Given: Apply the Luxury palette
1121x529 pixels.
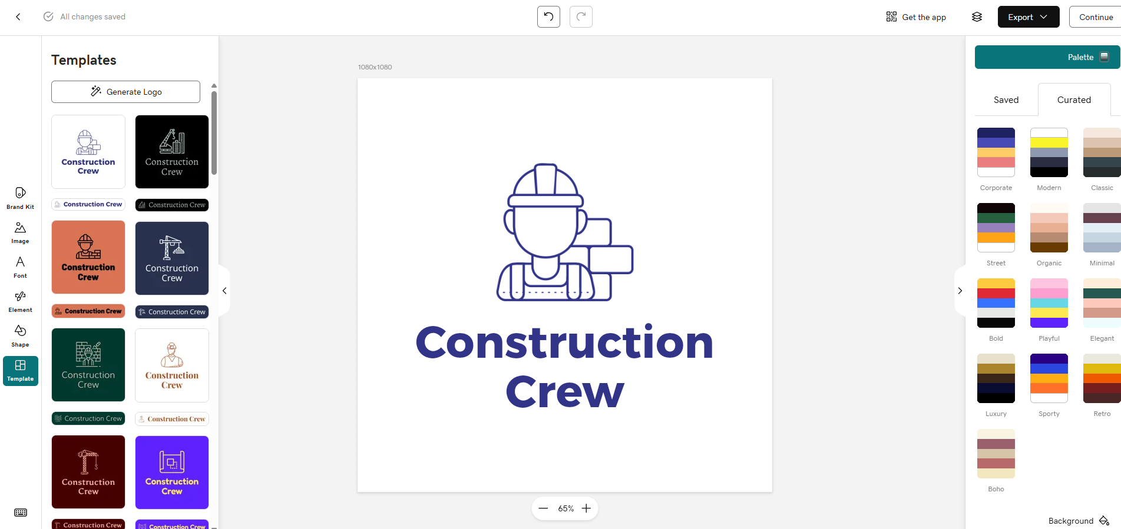Looking at the screenshot, I should [996, 378].
